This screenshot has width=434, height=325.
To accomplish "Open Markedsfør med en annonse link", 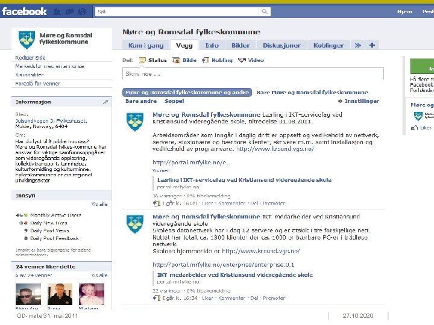I will tap(49, 66).
